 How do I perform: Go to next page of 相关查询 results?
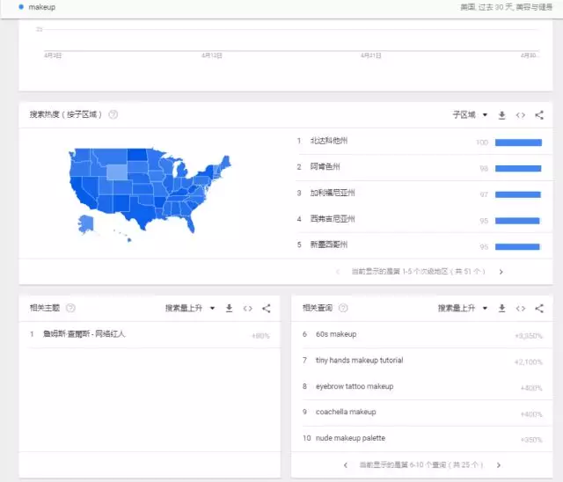[499, 464]
